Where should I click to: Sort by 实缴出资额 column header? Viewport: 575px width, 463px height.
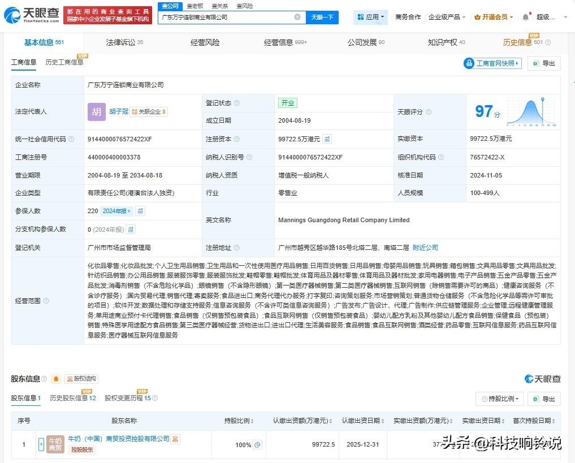(423, 421)
